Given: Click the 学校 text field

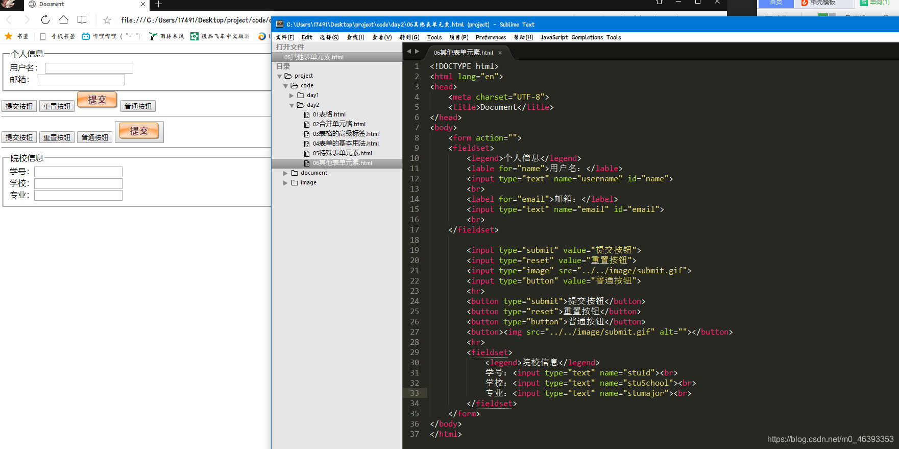Looking at the screenshot, I should (78, 183).
